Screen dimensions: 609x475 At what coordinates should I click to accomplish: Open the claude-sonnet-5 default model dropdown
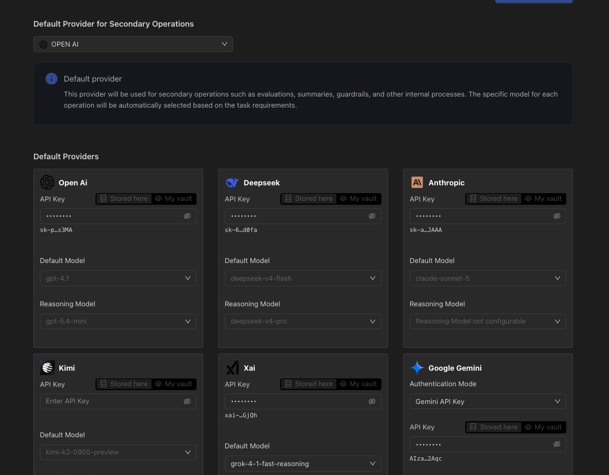pyautogui.click(x=488, y=278)
